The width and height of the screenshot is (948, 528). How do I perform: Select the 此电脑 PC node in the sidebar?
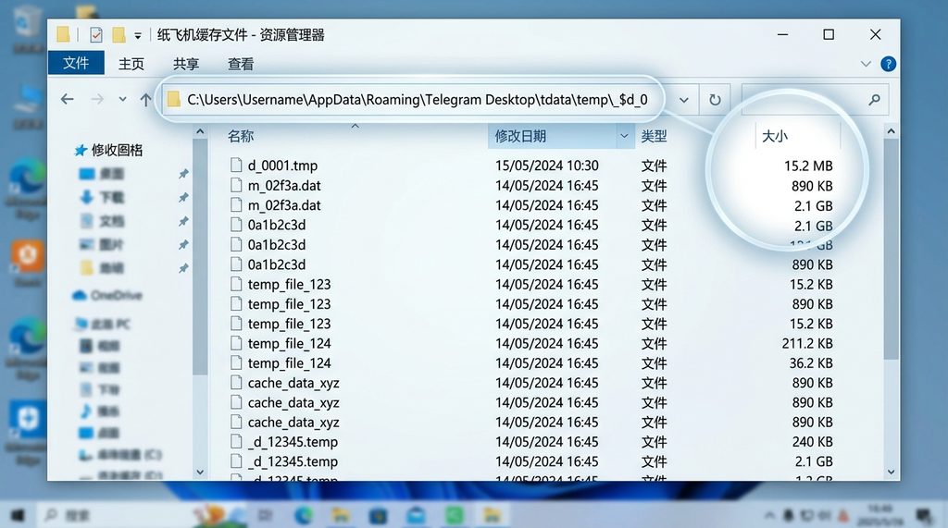pos(102,325)
